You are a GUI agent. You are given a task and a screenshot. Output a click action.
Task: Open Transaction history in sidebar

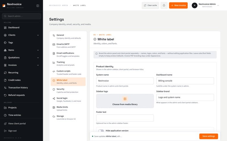(x=22, y=88)
